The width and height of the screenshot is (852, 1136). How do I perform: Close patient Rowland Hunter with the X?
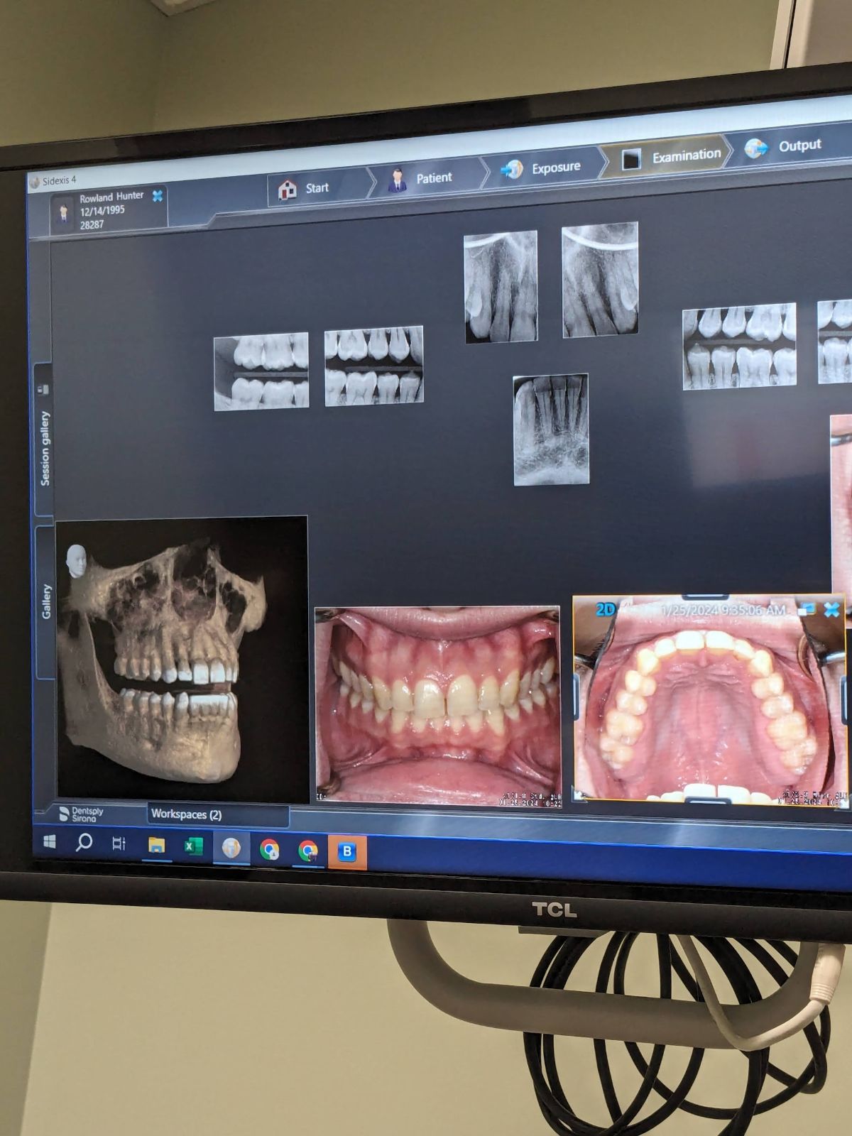[158, 195]
